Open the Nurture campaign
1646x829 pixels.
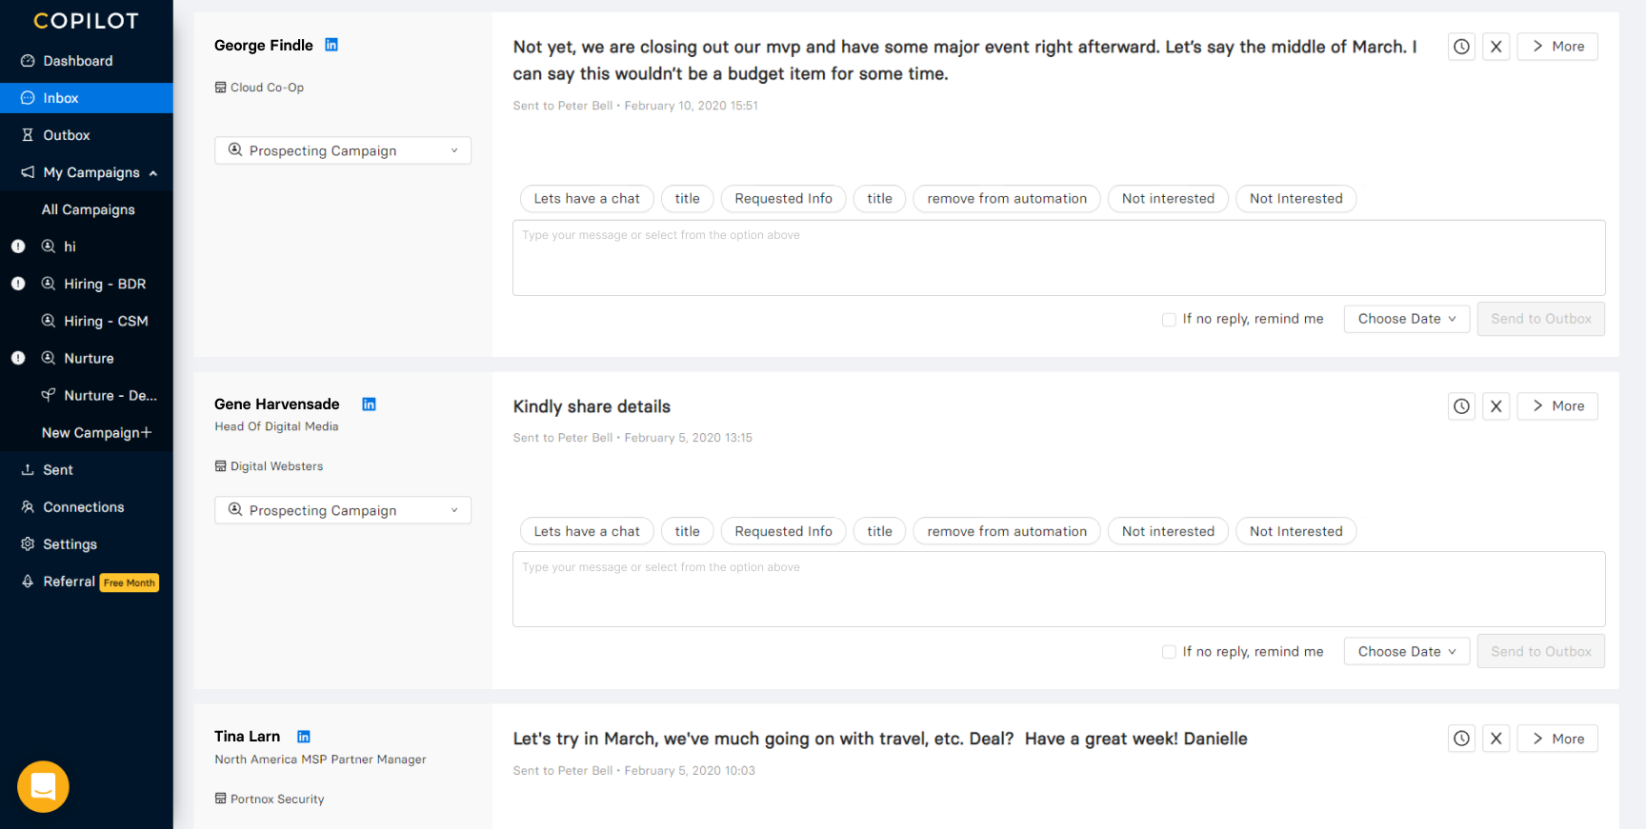[89, 358]
